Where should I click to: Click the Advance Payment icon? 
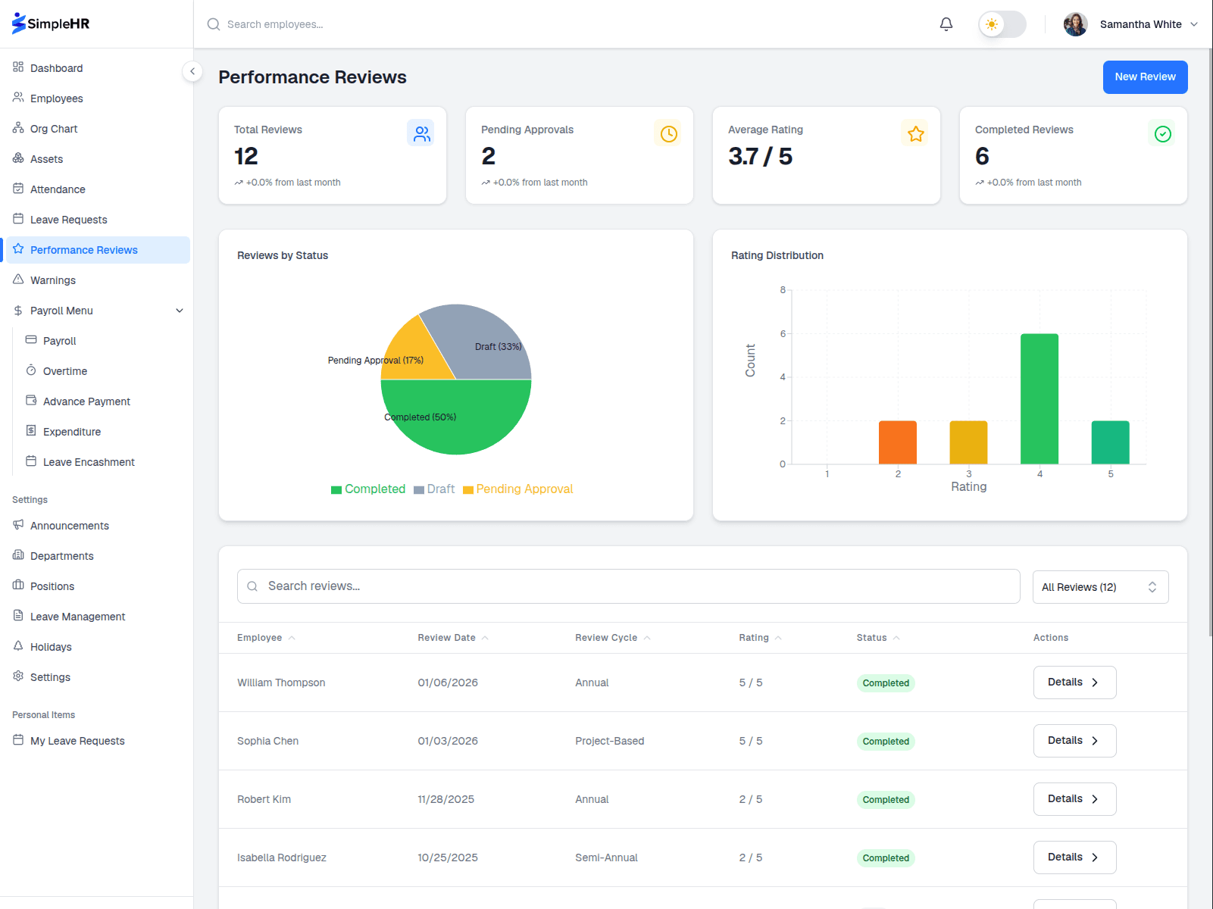[31, 401]
